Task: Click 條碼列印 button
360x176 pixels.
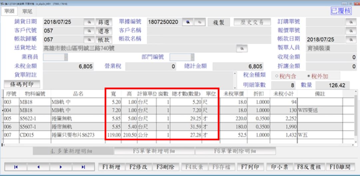Action: [22, 84]
